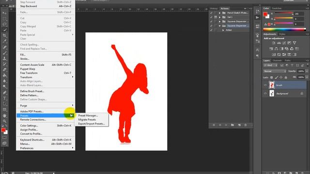Viewport: 310px width, 174px height.
Task: Click the color spectrum ramp
Action: (284, 29)
